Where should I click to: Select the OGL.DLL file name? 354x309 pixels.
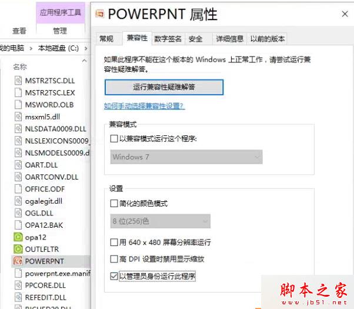39,213
